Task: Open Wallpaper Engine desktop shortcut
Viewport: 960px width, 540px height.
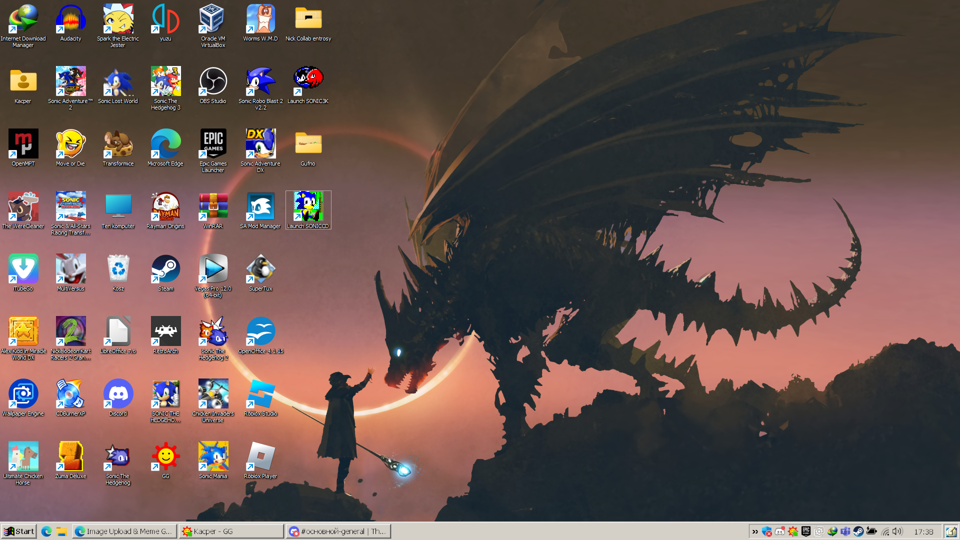Action: point(23,398)
